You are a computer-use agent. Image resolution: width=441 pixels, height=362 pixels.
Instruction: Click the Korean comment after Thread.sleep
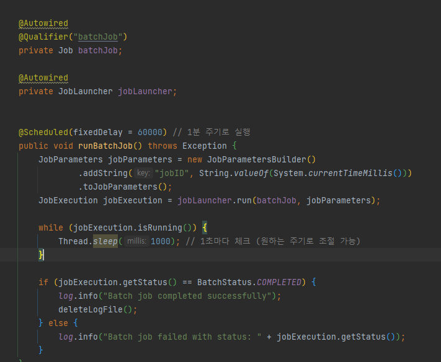pos(273,241)
